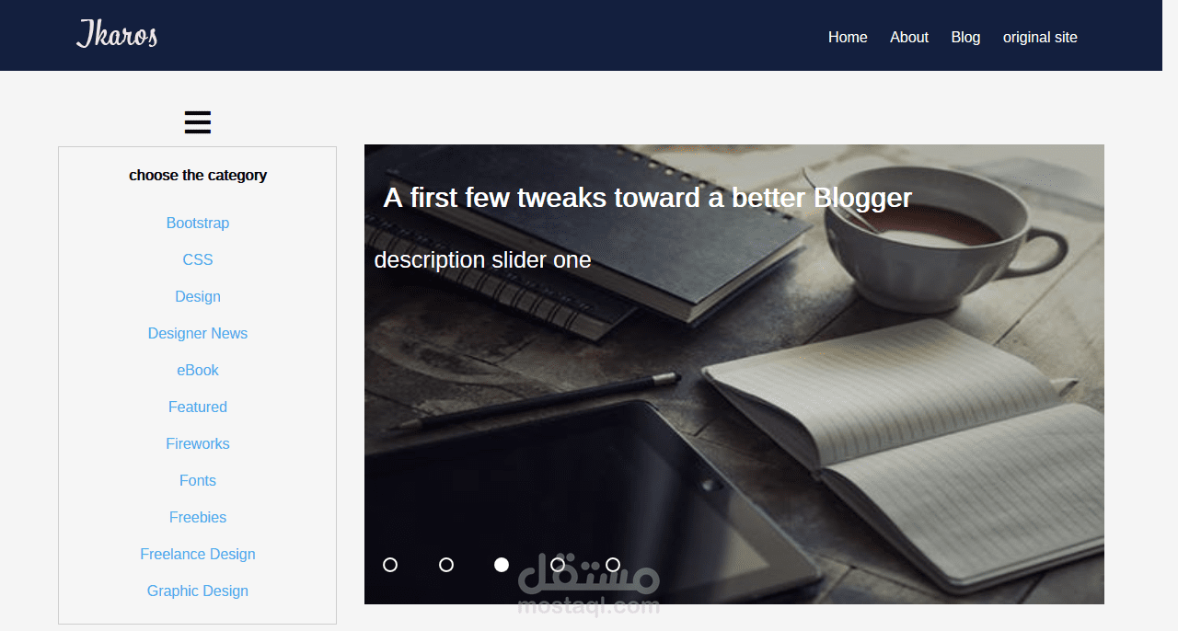The width and height of the screenshot is (1178, 631).
Task: Choose the Bootstrap category
Action: click(x=198, y=224)
